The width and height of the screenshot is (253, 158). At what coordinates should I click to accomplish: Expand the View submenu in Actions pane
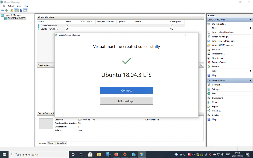tap(250, 71)
